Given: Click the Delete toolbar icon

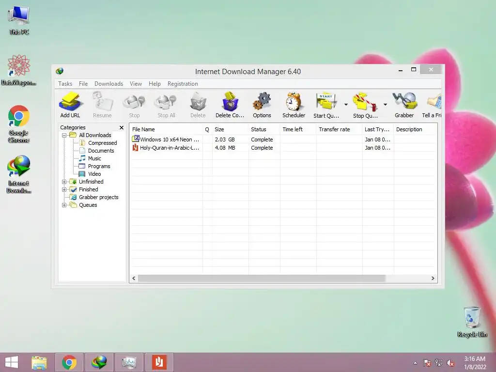Looking at the screenshot, I should pos(198,105).
